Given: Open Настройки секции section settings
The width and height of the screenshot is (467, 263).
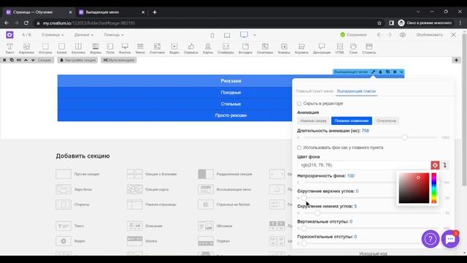Looking at the screenshot, I should pos(78,60).
